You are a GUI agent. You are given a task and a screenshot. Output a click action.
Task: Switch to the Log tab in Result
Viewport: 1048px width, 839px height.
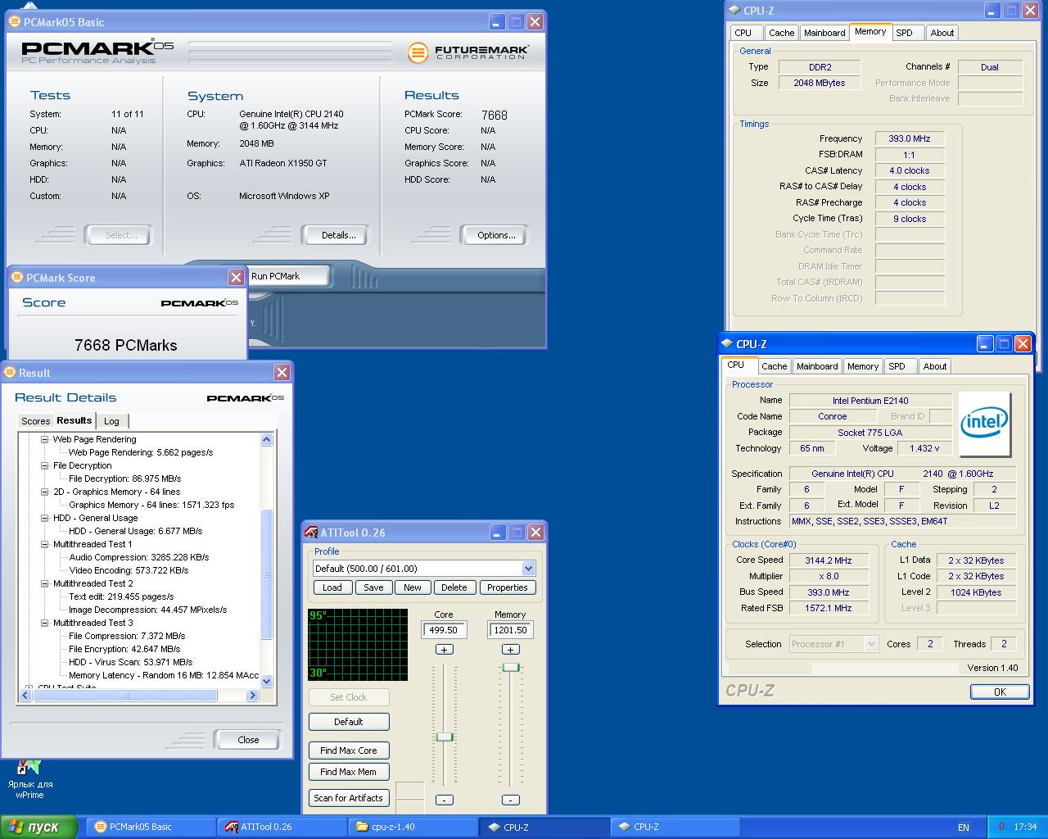click(x=111, y=421)
